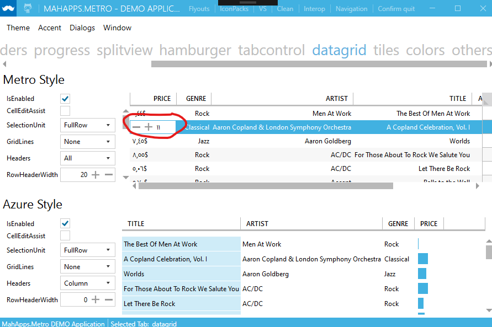Open the Flyouts command in the titlebar
This screenshot has height=327, width=492.
pos(199,8)
